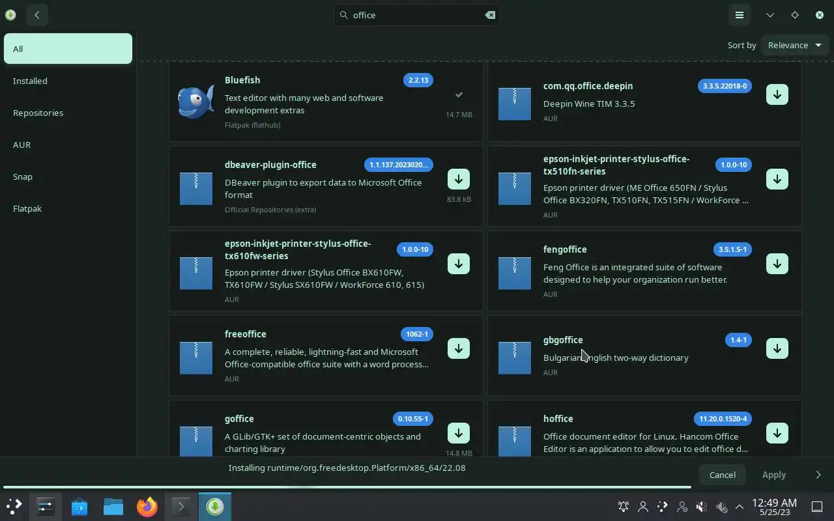This screenshot has width=834, height=521.
Task: Open fengoffice package details
Action: coord(565,249)
